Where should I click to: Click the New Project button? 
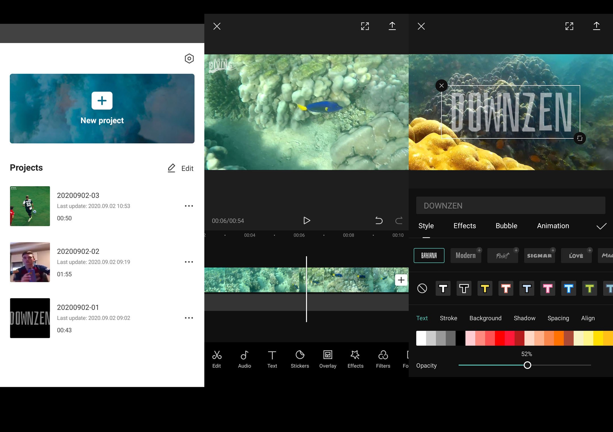point(102,108)
